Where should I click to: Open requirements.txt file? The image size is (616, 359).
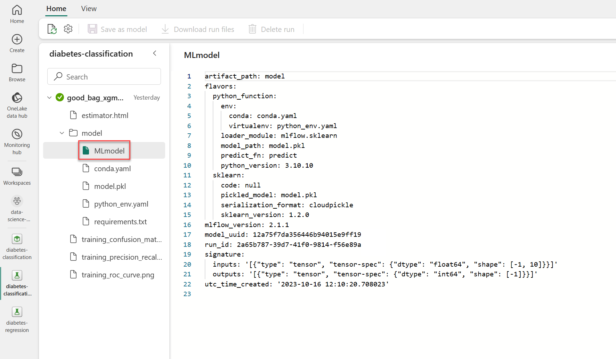click(120, 222)
